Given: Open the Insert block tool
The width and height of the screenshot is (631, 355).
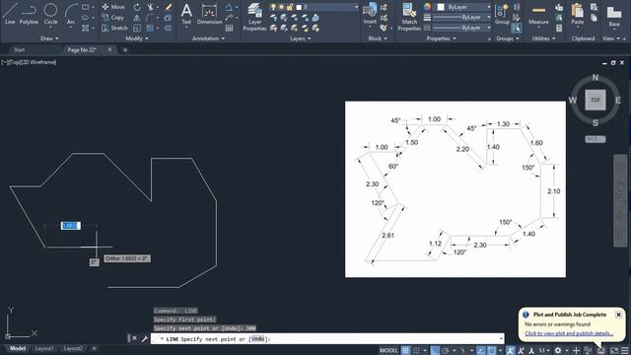Looking at the screenshot, I should pyautogui.click(x=370, y=13).
